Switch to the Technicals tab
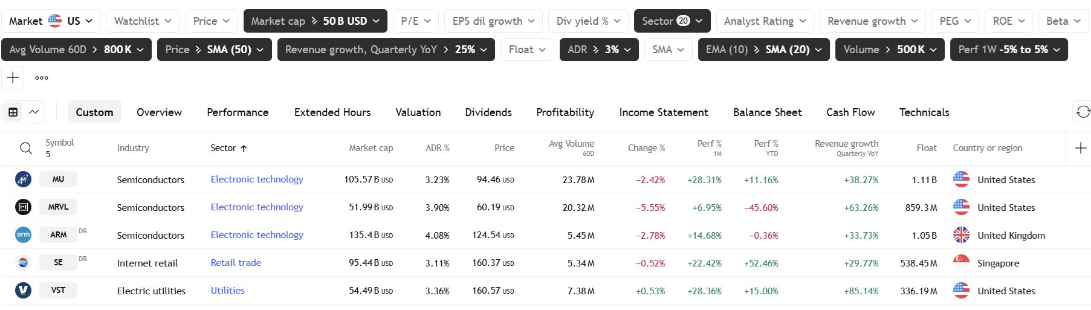This screenshot has height=310, width=1091. (924, 112)
